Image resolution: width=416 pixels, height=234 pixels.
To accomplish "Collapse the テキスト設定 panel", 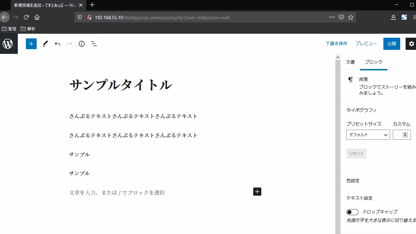I will (x=359, y=198).
